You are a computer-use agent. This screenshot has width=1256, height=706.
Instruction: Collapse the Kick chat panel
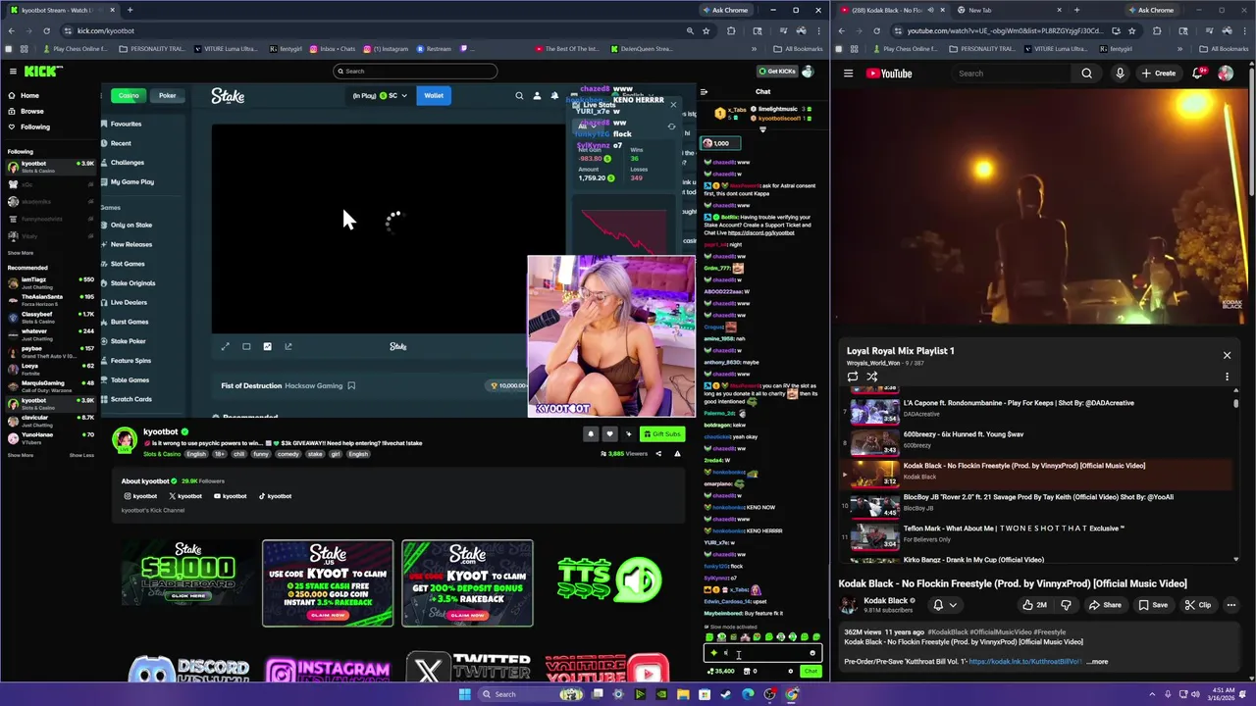[704, 92]
